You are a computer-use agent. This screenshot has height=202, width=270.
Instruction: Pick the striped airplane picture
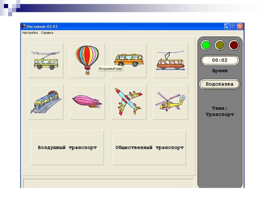pos(129,102)
